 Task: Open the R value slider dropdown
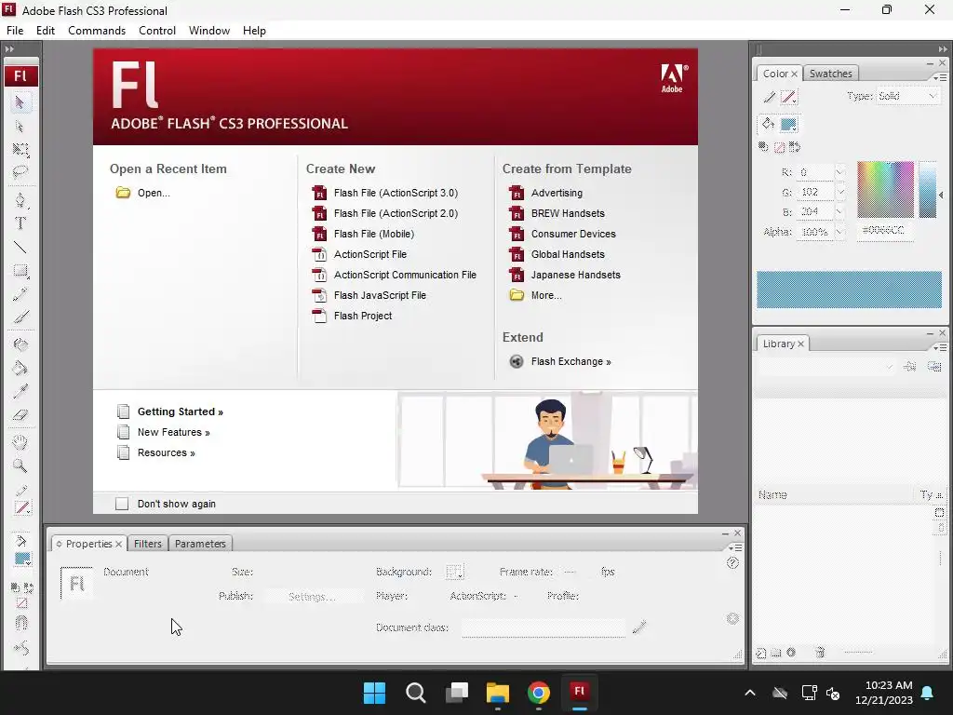click(840, 172)
